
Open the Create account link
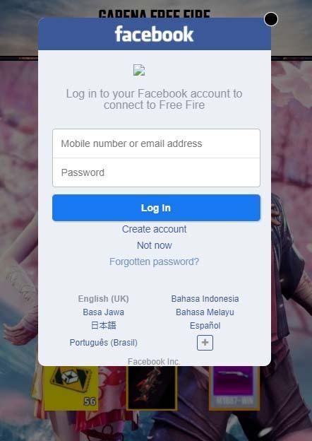pos(154,229)
